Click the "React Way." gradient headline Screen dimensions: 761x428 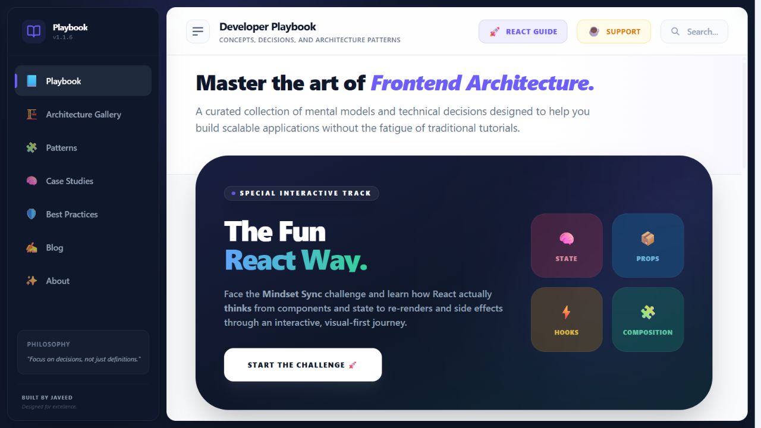click(295, 260)
